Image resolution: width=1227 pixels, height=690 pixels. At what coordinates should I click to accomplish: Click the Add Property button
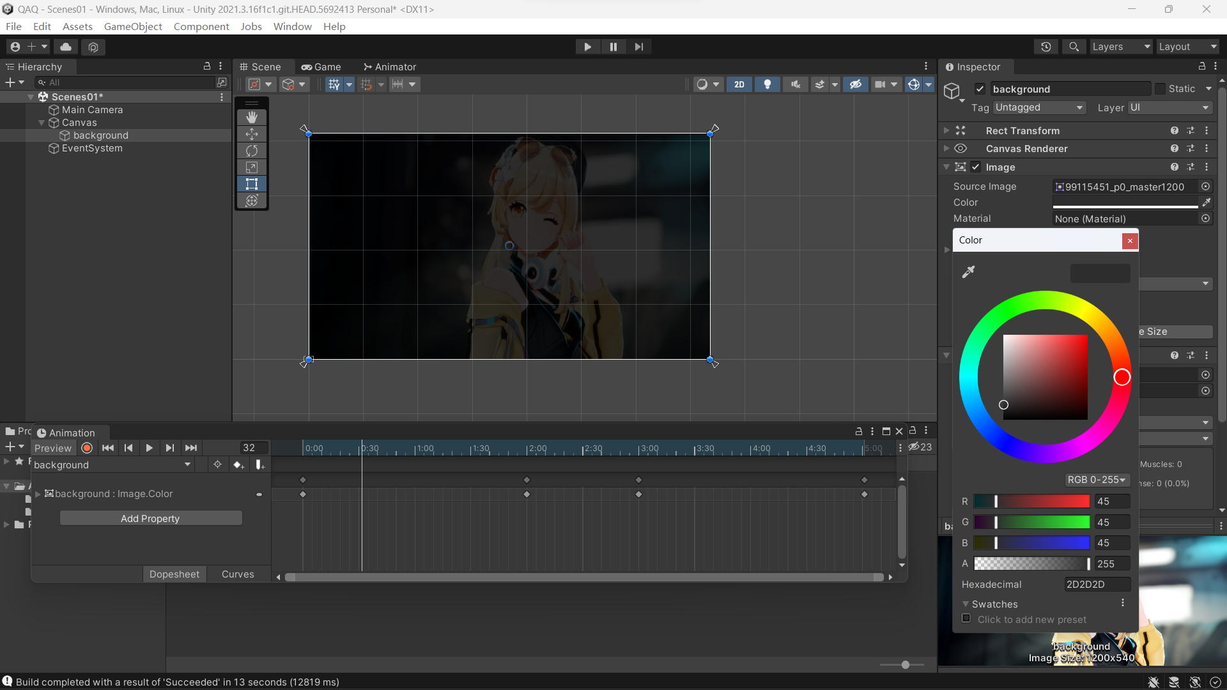pos(150,518)
